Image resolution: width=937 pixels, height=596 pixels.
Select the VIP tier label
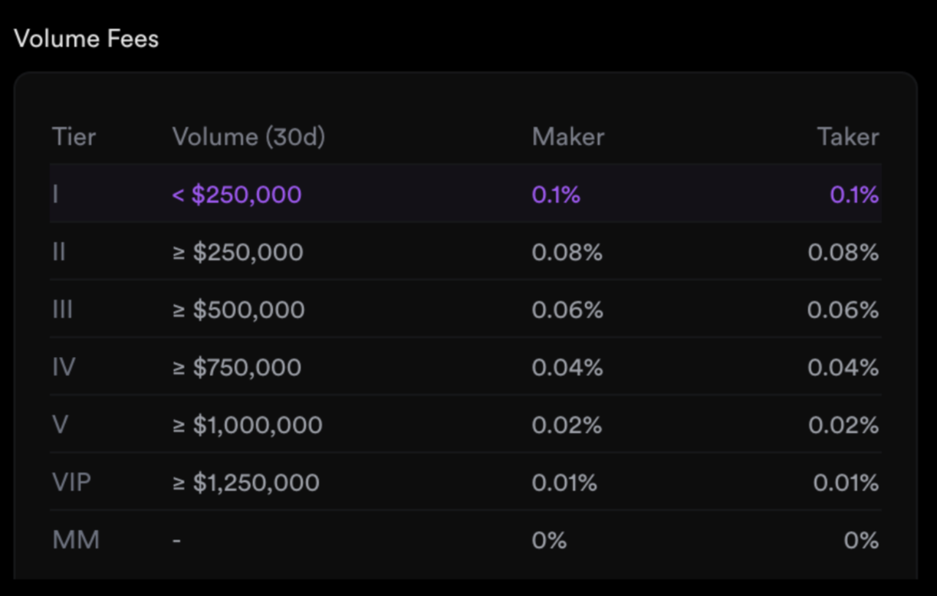tap(72, 483)
